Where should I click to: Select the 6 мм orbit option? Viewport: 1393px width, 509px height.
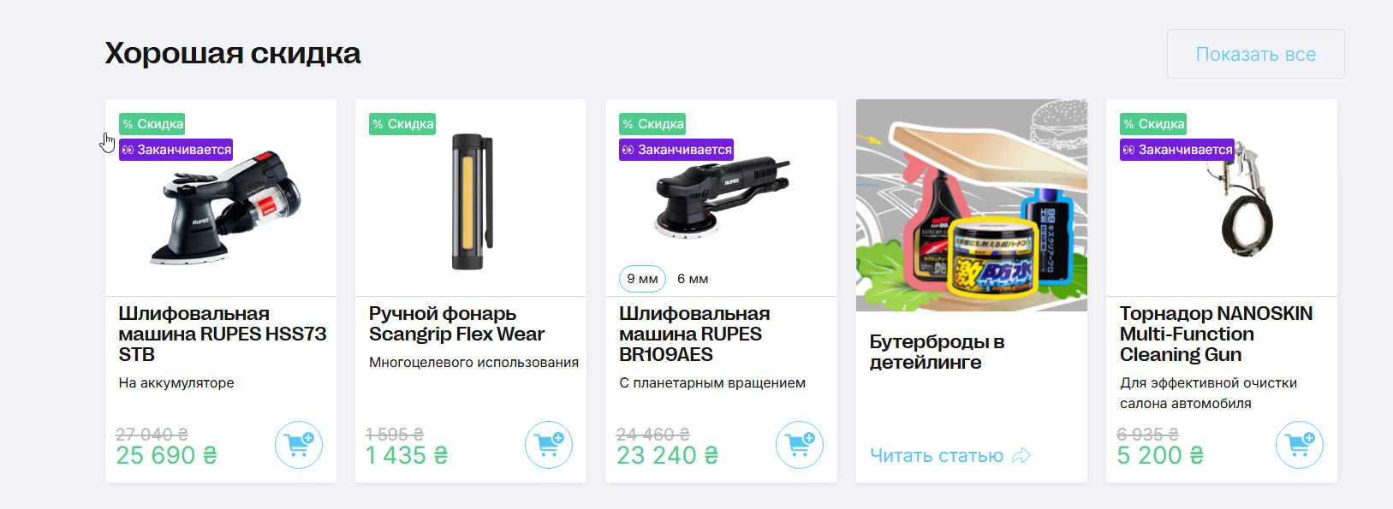click(x=693, y=279)
